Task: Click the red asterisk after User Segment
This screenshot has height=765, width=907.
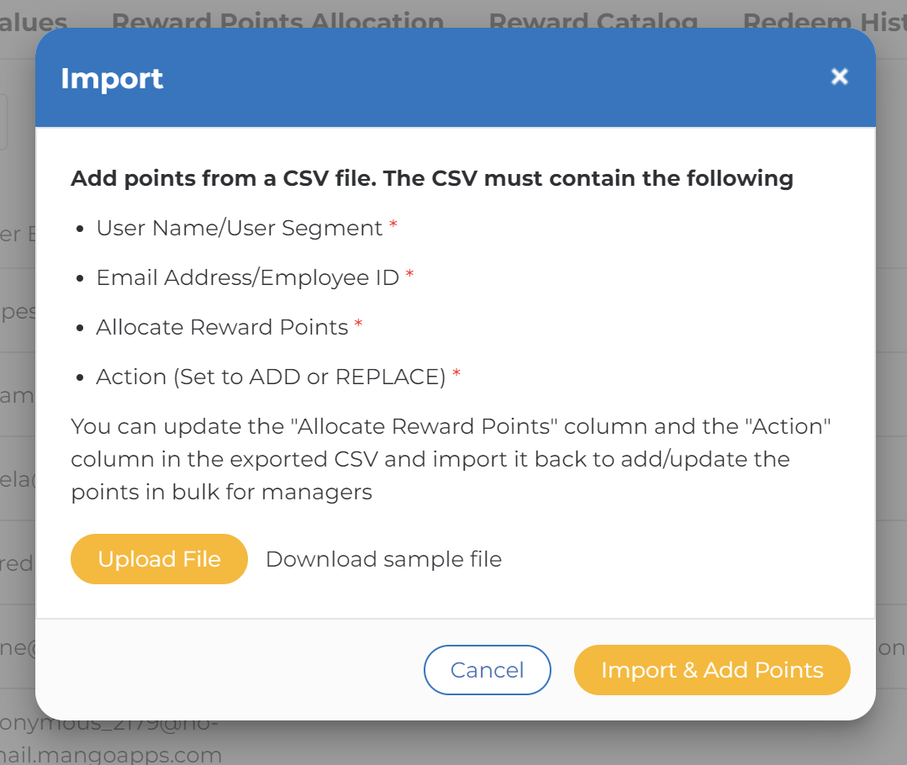Action: 393,224
